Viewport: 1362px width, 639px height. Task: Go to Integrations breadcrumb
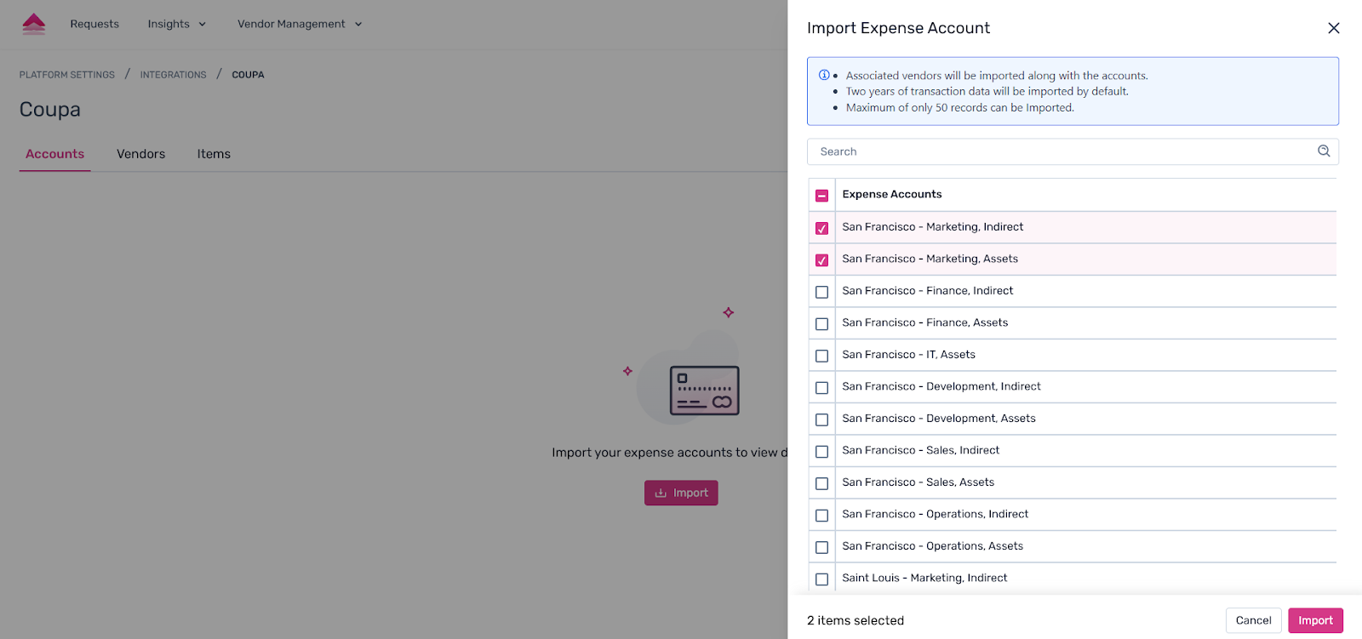[173, 75]
